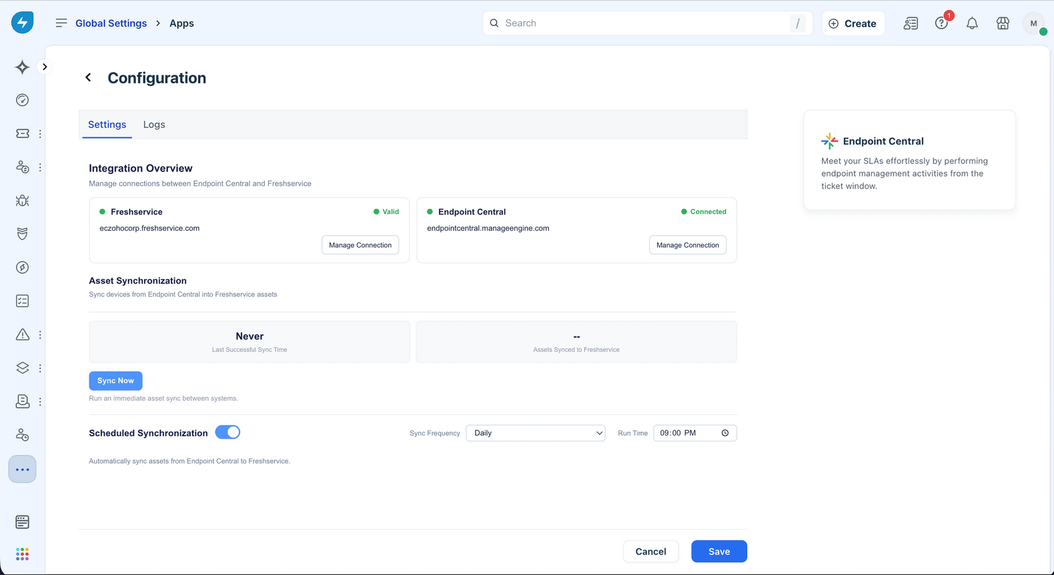Click the magnifier icon in search bar
The height and width of the screenshot is (575, 1054).
(x=494, y=23)
